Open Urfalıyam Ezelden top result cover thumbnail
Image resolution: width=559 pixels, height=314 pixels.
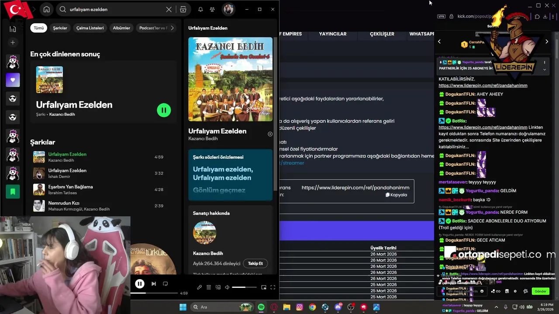click(x=49, y=80)
